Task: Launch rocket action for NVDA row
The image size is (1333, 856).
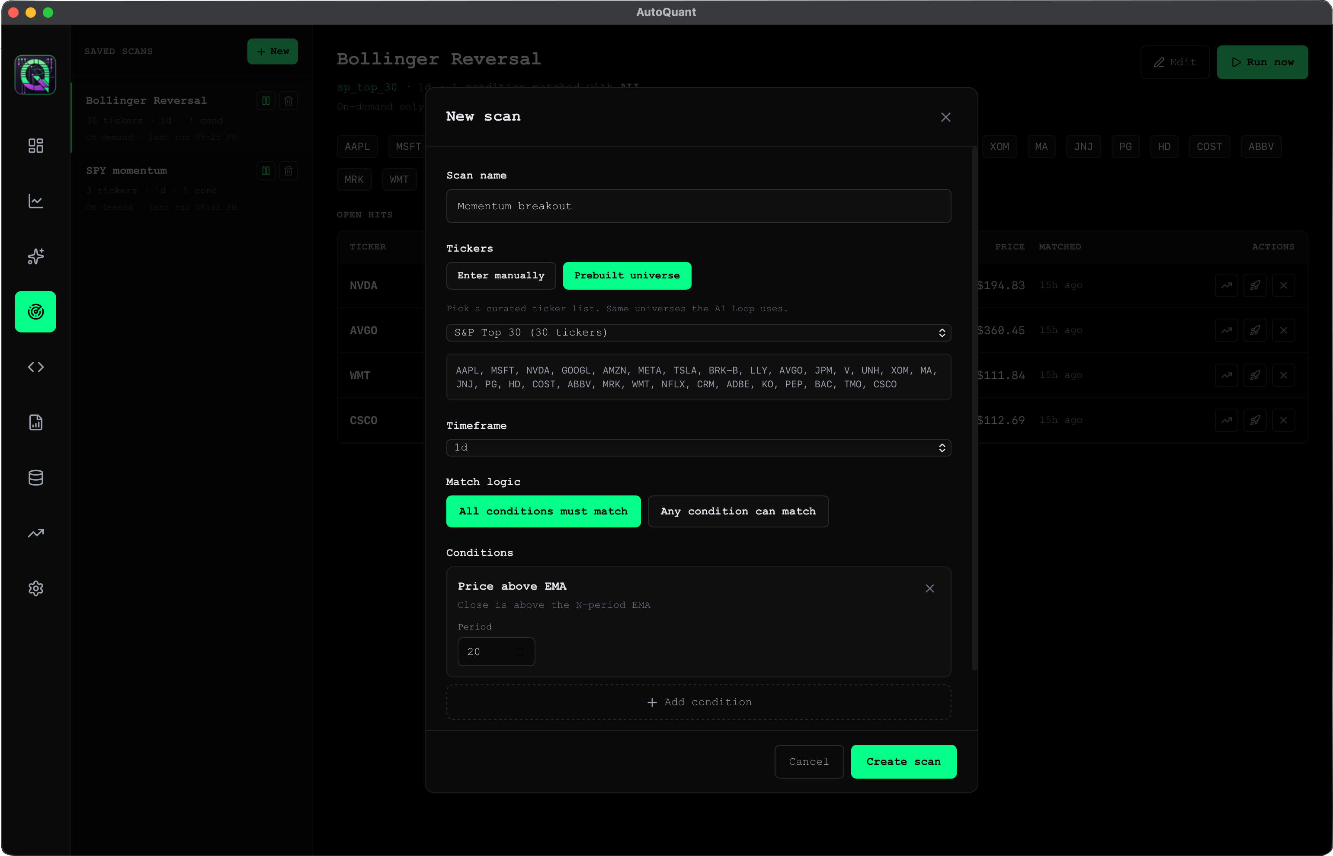Action: coord(1255,286)
